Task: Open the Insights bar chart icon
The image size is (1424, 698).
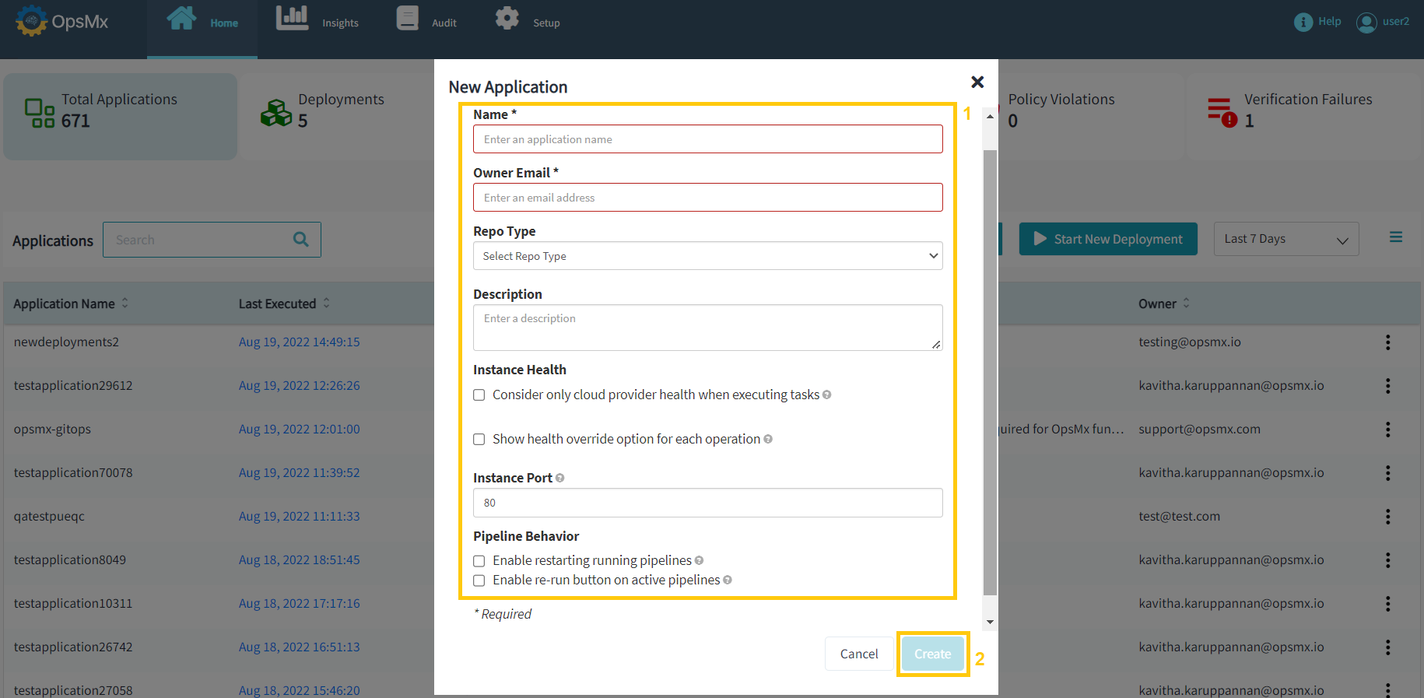Action: (292, 18)
